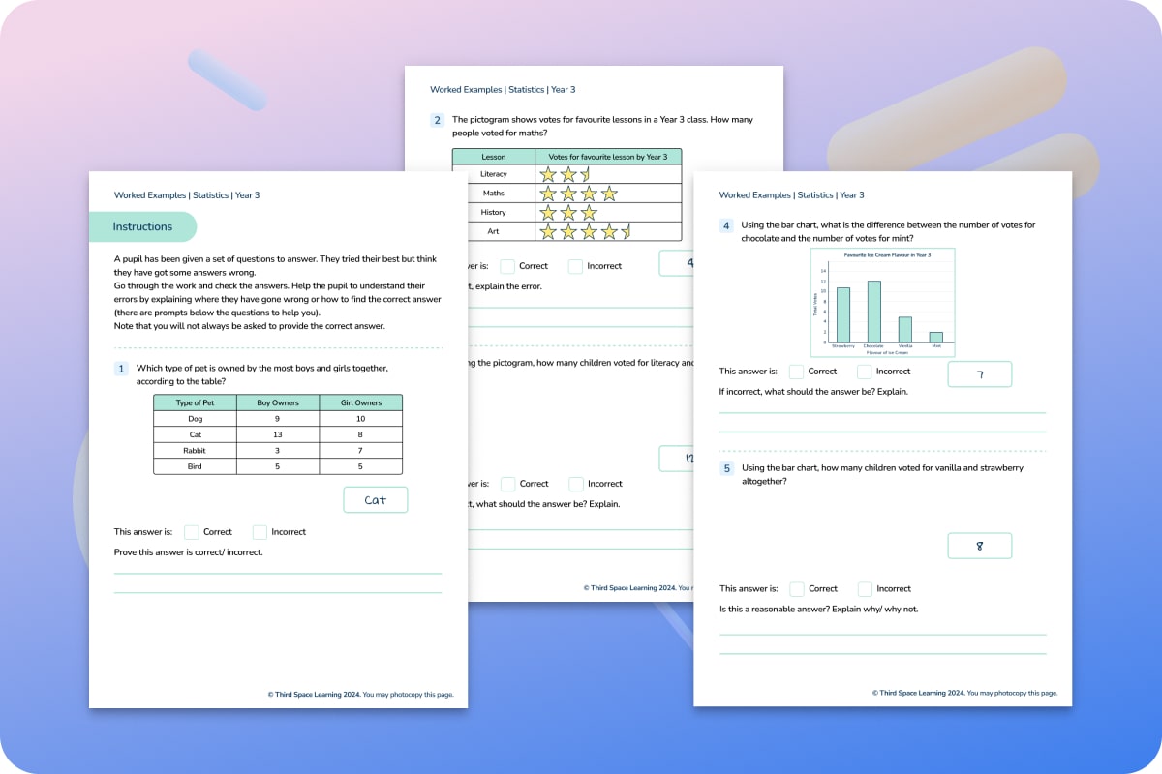1162x774 pixels.
Task: Click the 'Girl Owners' column header
Action: (x=361, y=402)
